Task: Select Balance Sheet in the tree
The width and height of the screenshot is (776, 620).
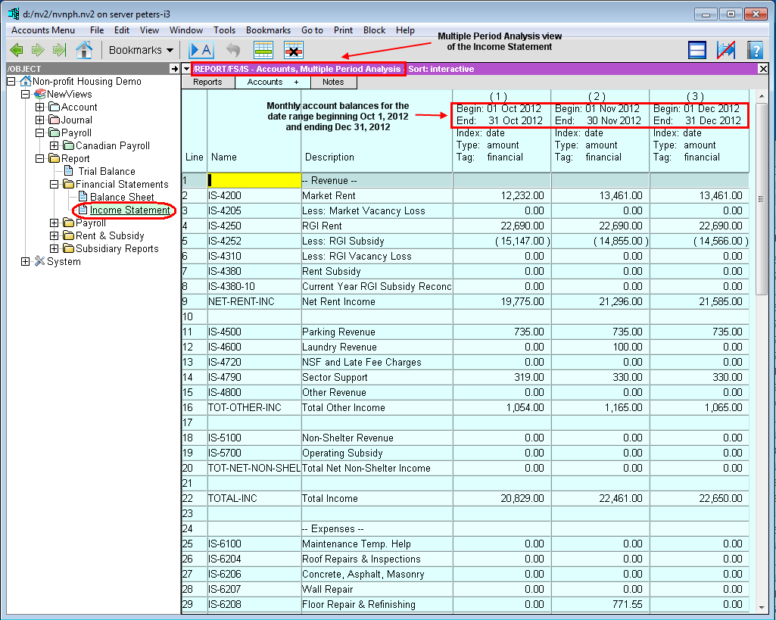Action: (x=122, y=198)
